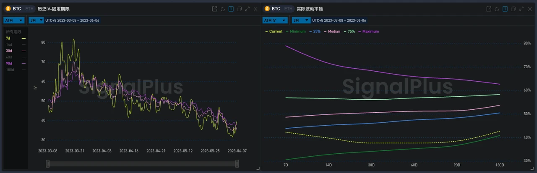
Task: Click the duplicate icon in volatility cone panel
Action: (x=513, y=9)
